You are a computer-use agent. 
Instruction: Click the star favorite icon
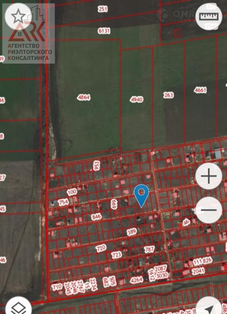pos(18,16)
